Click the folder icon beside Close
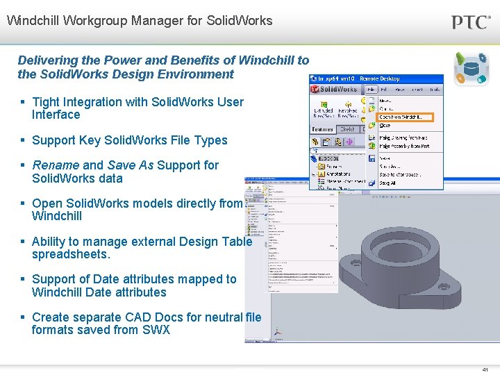Image resolution: width=500 pixels, height=375 pixels. tap(372, 126)
